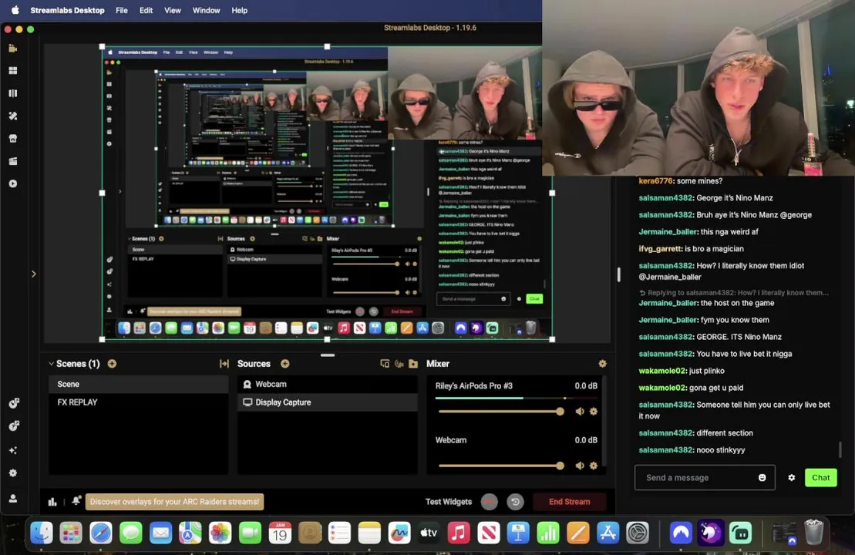Add a new source with plus icon
The image size is (855, 555).
pos(284,364)
